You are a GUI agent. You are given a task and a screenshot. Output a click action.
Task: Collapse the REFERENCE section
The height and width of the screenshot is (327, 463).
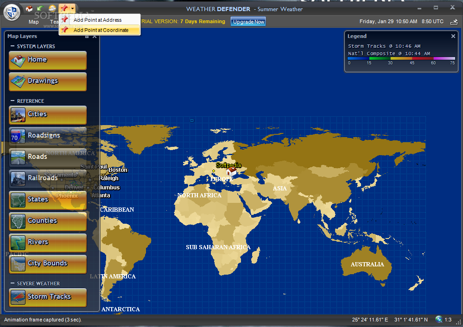(x=13, y=101)
